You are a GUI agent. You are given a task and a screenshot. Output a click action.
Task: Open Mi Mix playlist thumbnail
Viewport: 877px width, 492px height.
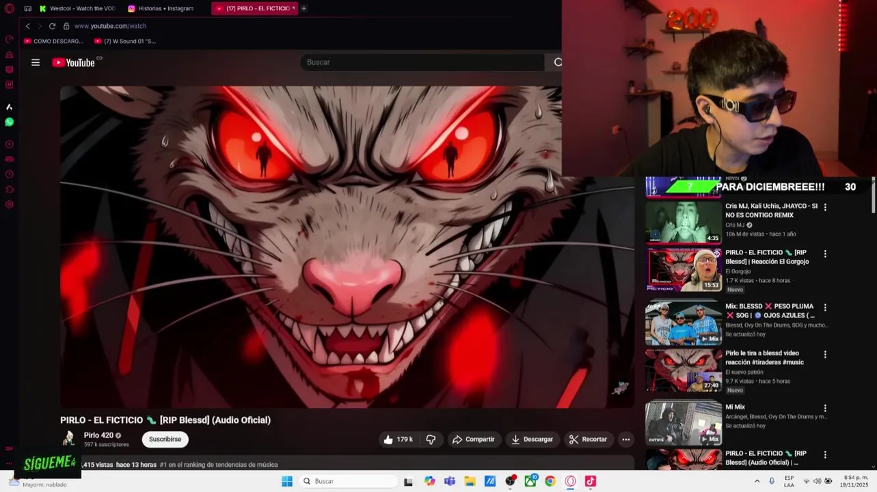coord(684,424)
